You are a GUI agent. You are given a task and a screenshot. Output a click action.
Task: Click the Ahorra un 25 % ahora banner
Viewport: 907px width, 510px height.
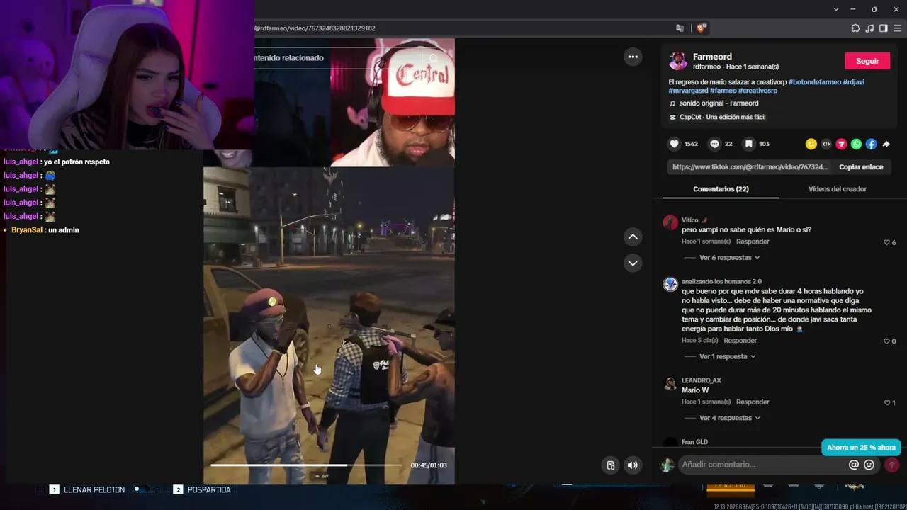[x=861, y=448]
